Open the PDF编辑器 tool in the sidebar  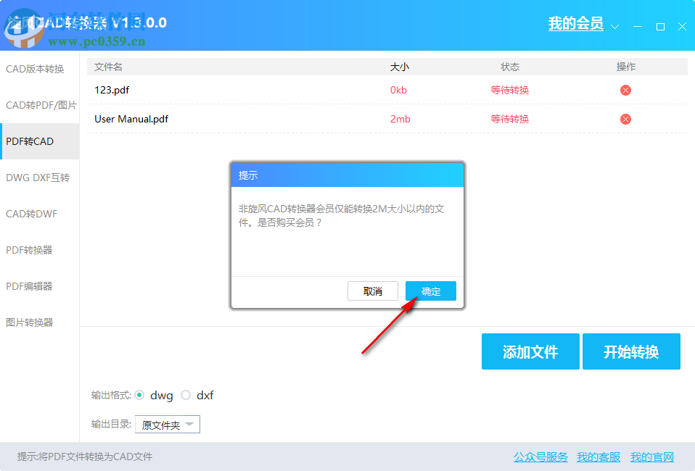tap(33, 285)
